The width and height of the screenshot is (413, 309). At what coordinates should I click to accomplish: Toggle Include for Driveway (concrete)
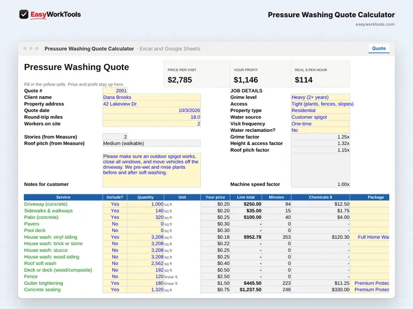click(x=115, y=204)
